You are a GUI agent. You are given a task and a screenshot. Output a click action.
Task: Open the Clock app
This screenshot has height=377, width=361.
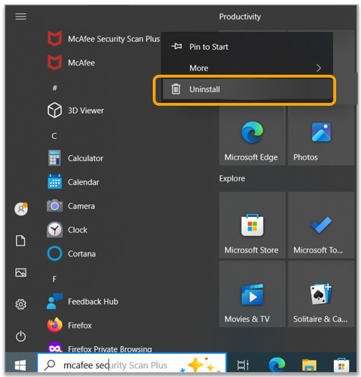[x=77, y=230]
